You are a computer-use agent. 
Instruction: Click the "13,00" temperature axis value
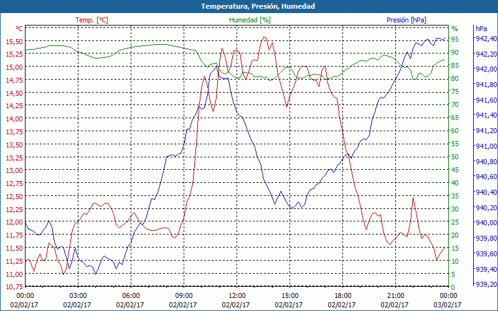point(14,170)
